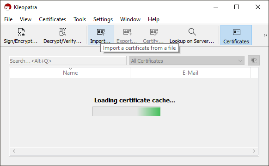Import a certificate from a file
269x166 pixels.
101,35
